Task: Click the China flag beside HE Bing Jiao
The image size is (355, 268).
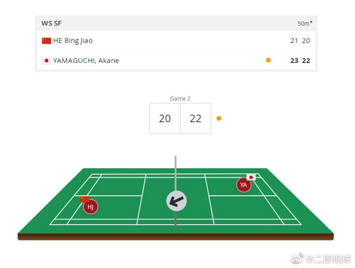Action: point(46,41)
